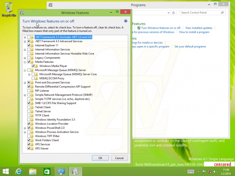Select Windows Location Provider text

click(x=52, y=124)
